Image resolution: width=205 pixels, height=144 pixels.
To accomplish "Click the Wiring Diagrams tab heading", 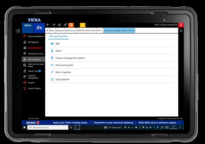I will coord(59,36).
